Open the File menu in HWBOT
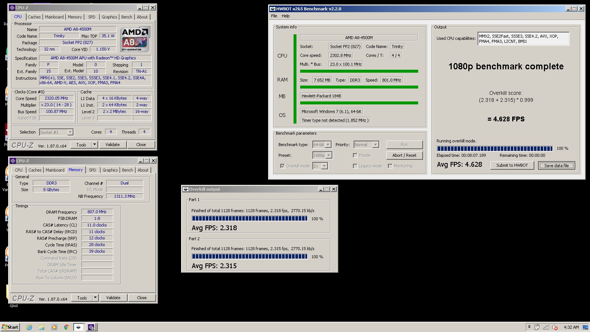Viewport: 590px width, 332px height. tap(274, 16)
